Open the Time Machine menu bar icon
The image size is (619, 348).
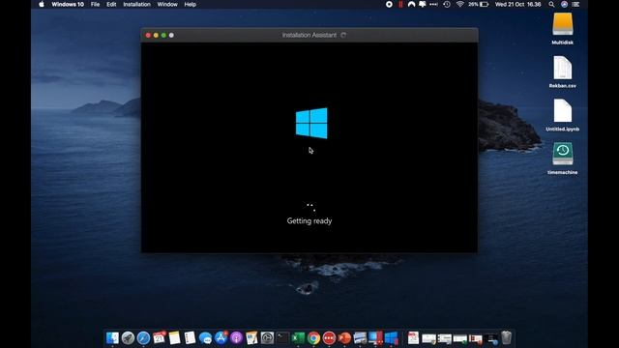click(447, 4)
